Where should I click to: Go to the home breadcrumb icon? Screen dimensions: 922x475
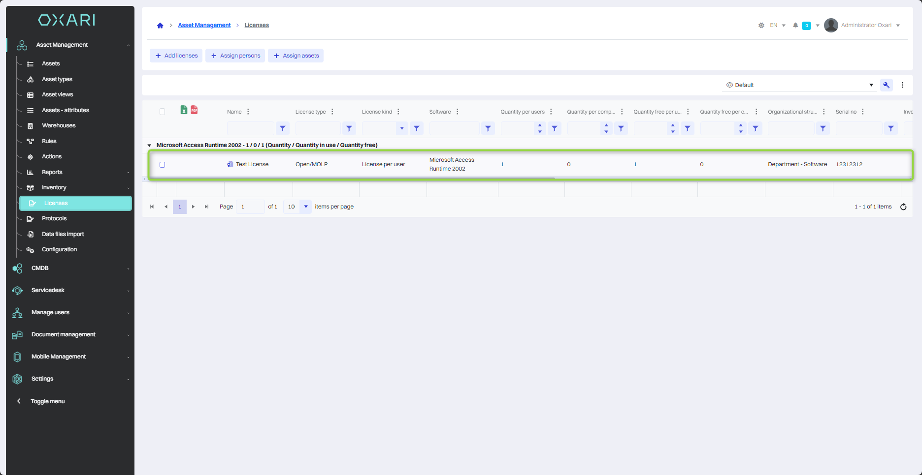pyautogui.click(x=160, y=26)
